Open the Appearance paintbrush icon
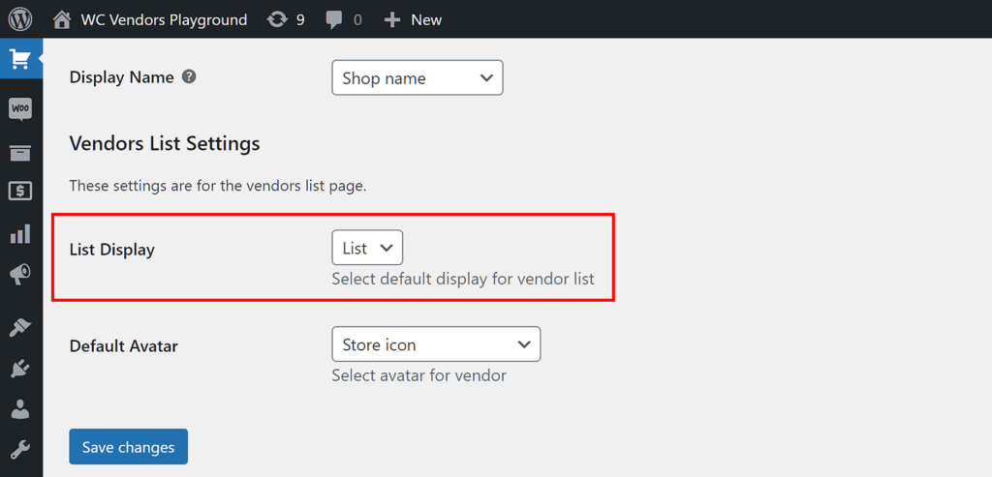The height and width of the screenshot is (477, 992). pos(20,327)
